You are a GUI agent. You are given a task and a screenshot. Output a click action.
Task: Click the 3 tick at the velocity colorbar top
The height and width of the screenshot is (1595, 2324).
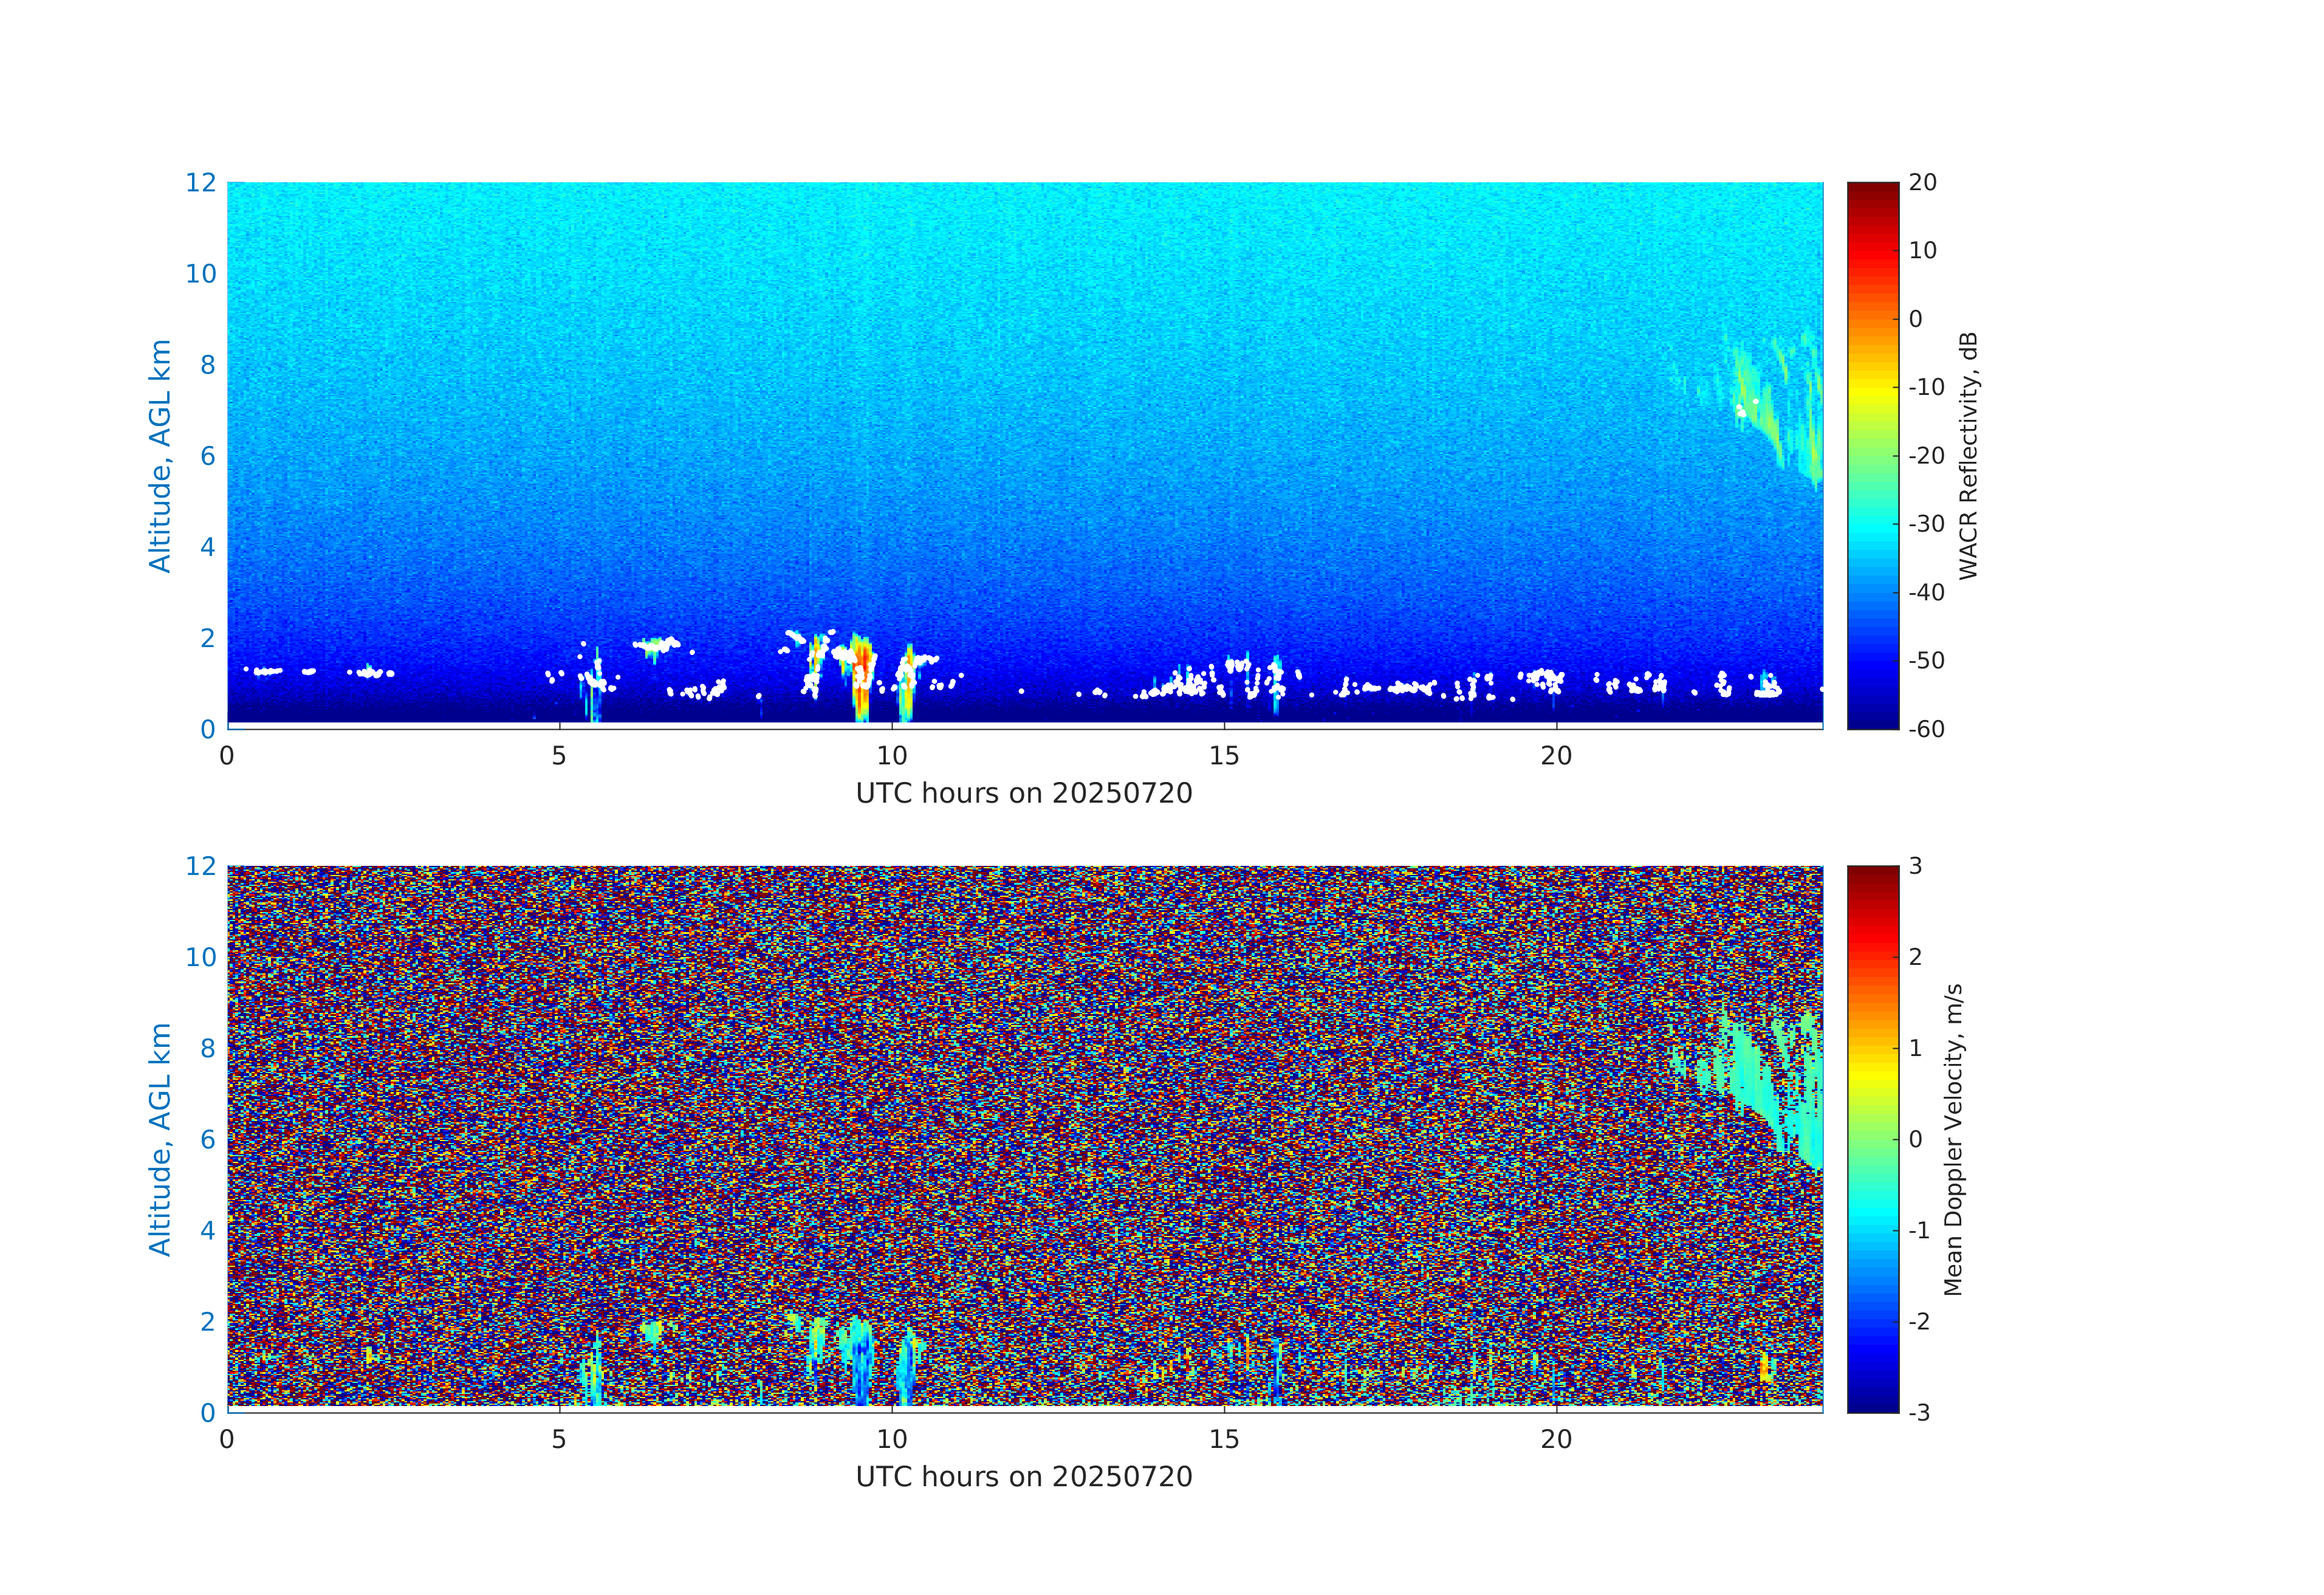click(x=1915, y=866)
